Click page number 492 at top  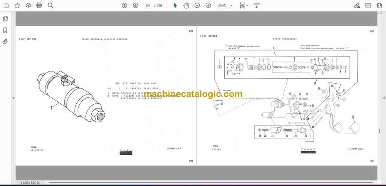(x=372, y=31)
